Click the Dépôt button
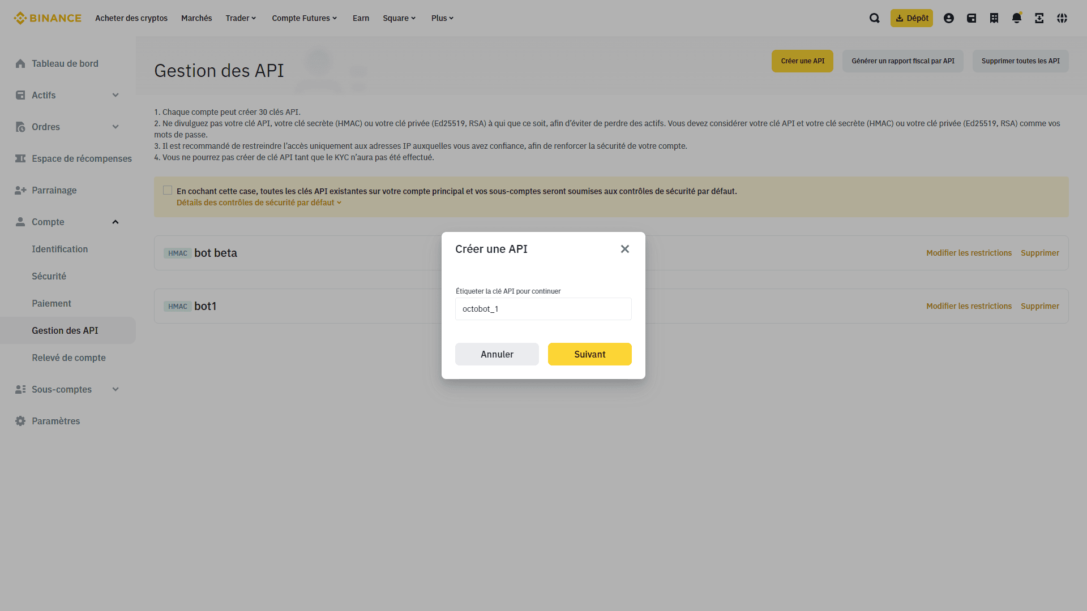Image resolution: width=1087 pixels, height=611 pixels. tap(911, 18)
